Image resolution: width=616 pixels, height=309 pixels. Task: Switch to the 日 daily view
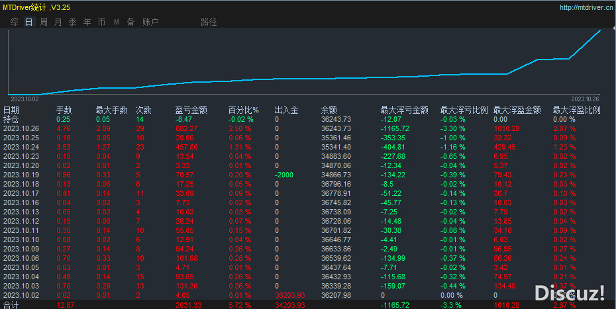pos(28,22)
